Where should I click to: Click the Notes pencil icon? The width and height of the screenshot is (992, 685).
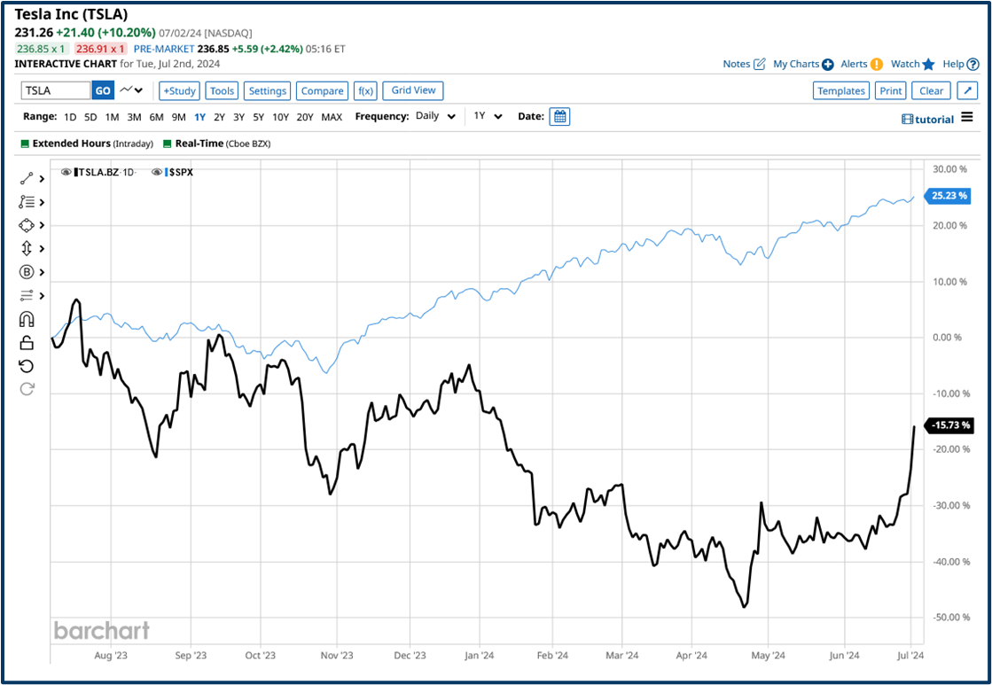[x=760, y=64]
